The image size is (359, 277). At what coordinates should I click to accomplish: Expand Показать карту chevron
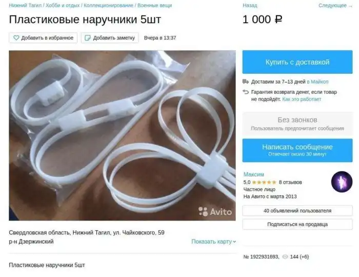[x=234, y=242]
